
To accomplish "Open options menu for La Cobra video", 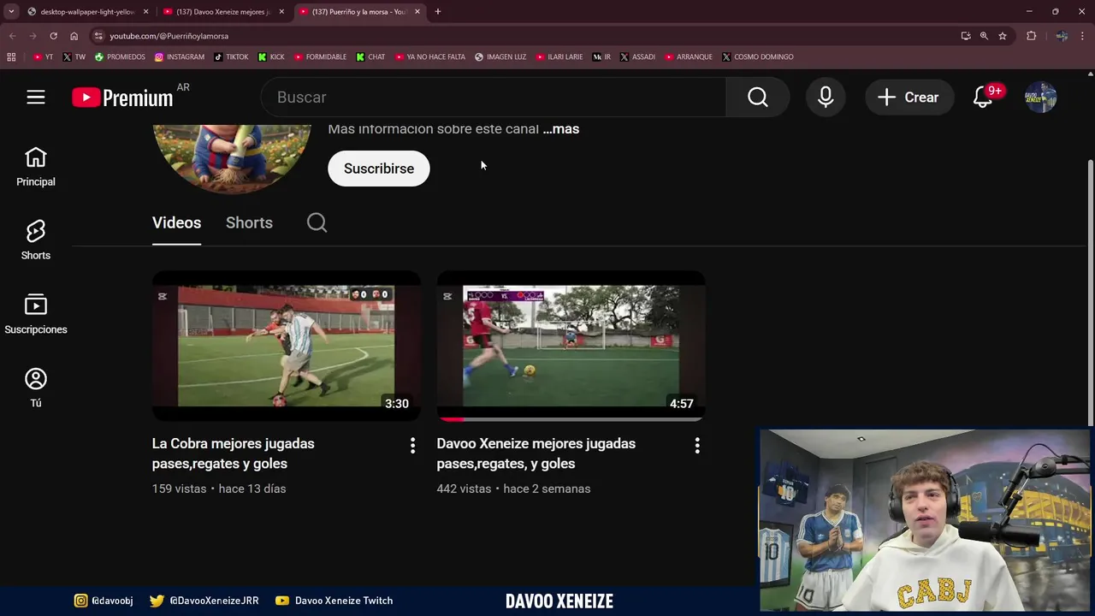I will tap(412, 445).
